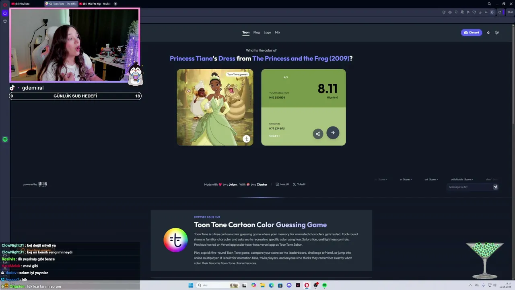Open the browser downloads icon

[x=480, y=12]
